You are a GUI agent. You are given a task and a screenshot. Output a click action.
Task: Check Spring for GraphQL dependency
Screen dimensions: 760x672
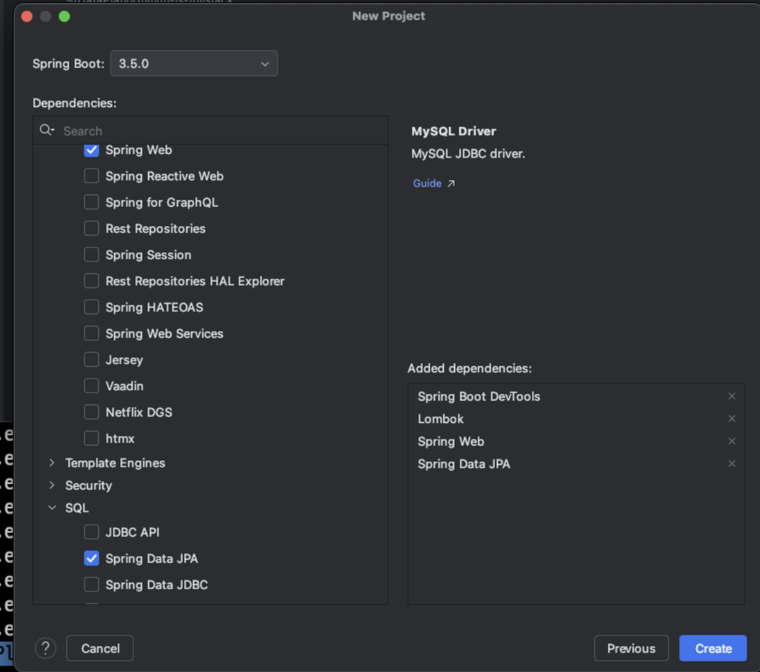(x=92, y=202)
